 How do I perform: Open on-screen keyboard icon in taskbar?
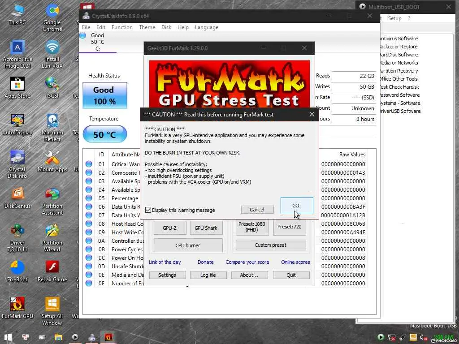42,337
